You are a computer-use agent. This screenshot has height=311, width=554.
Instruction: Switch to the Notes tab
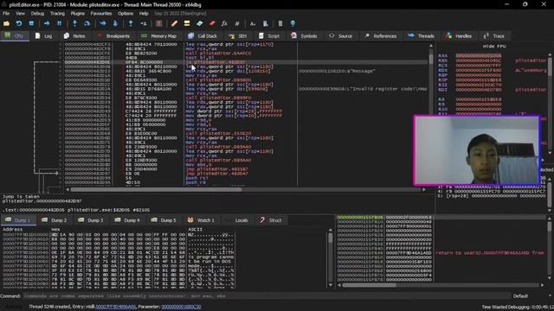pos(74,36)
